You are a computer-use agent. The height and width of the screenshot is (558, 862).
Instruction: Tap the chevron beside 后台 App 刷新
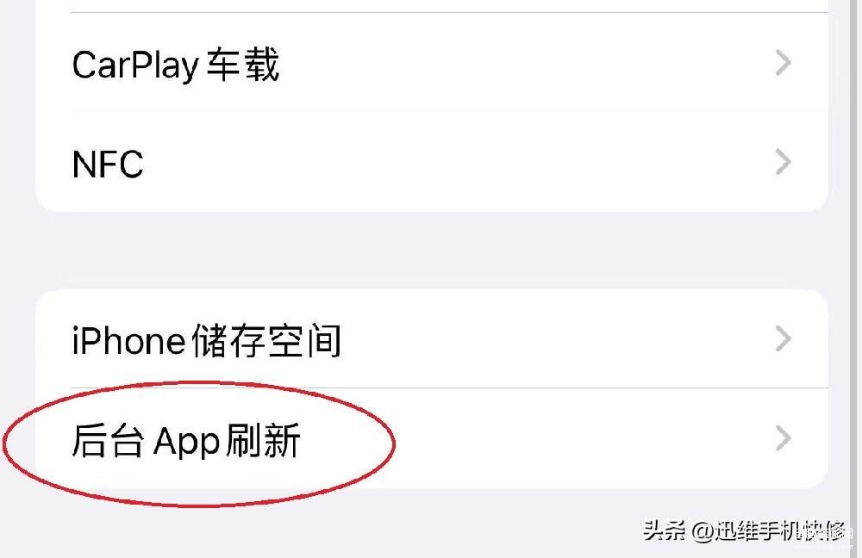783,438
